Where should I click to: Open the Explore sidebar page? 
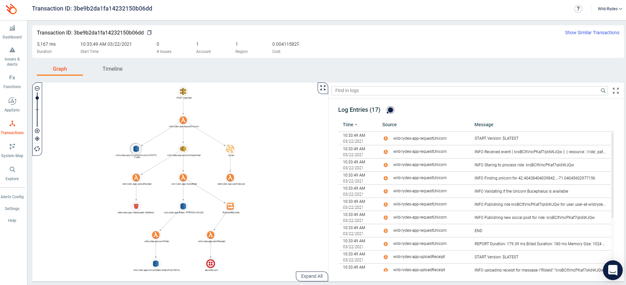pyautogui.click(x=12, y=174)
